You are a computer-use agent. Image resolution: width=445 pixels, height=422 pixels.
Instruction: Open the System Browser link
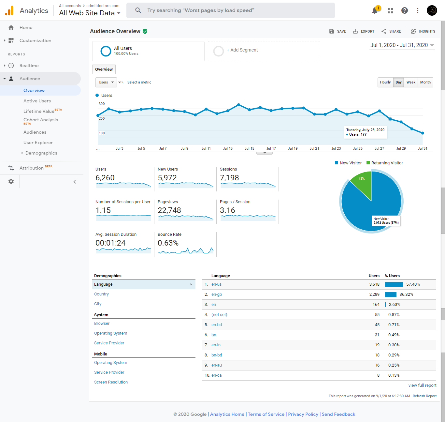[x=102, y=324]
